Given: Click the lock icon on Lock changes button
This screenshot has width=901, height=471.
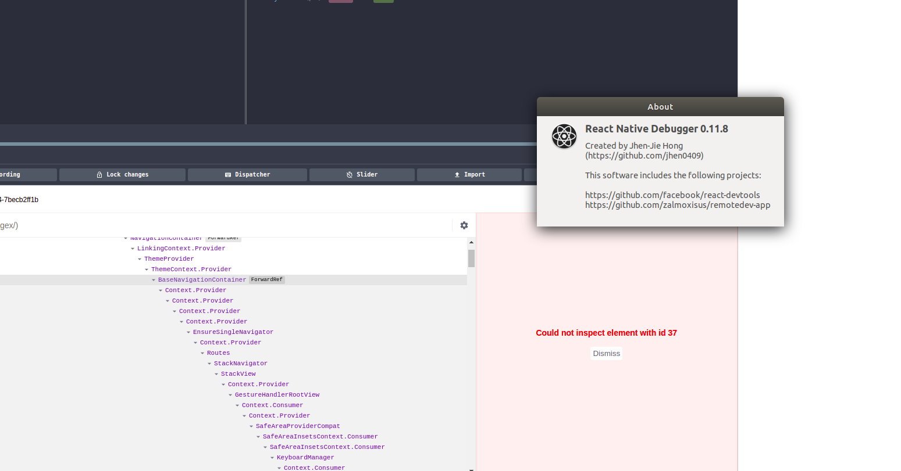Looking at the screenshot, I should click(100, 174).
